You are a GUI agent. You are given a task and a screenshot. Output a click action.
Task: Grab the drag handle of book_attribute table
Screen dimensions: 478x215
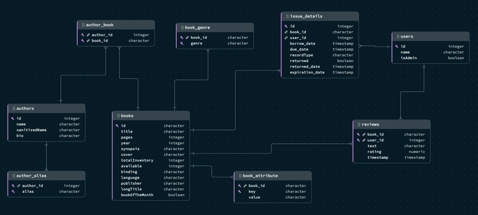click(x=240, y=176)
